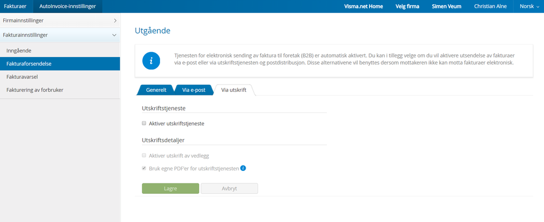Select the Via utskrift tab
This screenshot has width=544, height=222.
coord(234,90)
